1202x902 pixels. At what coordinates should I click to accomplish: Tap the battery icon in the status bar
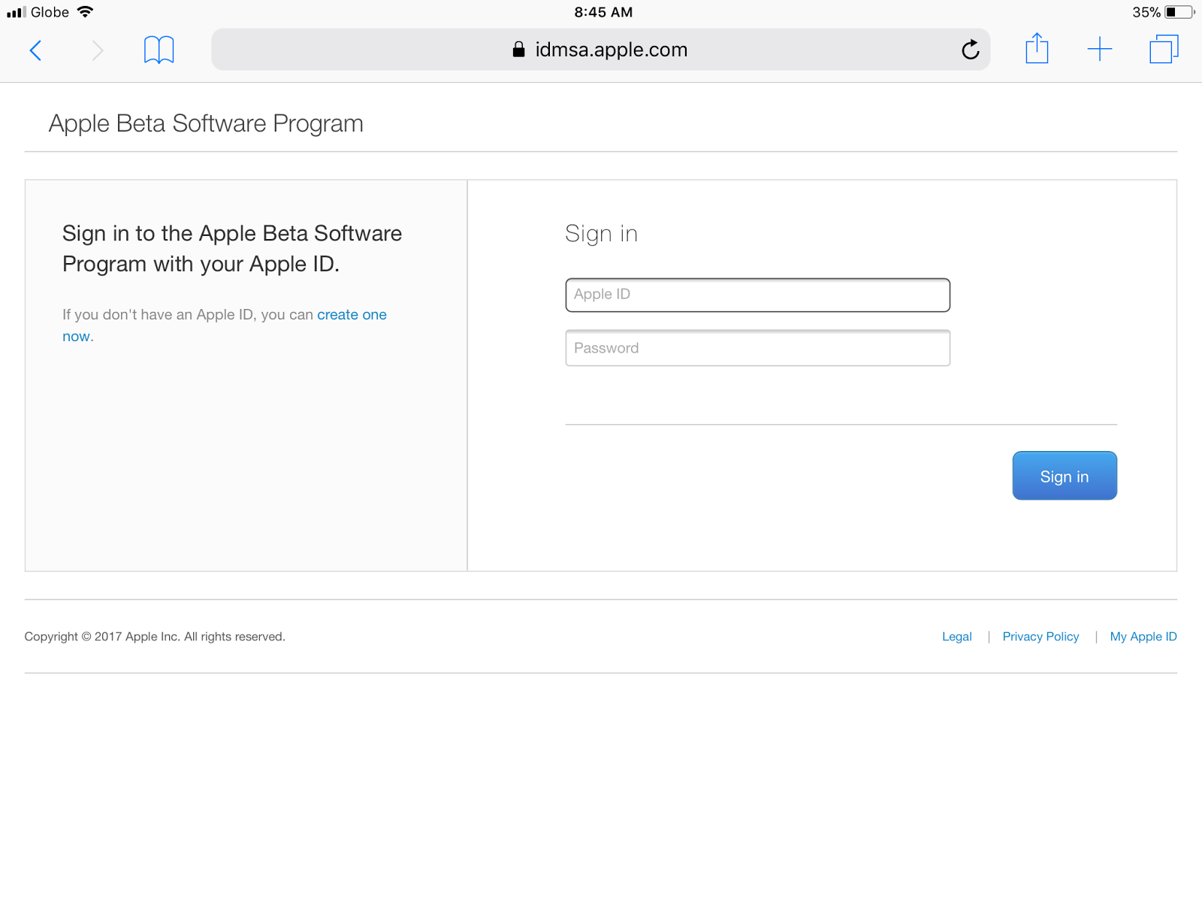[x=1179, y=12]
